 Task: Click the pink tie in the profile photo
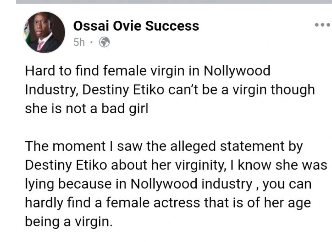(x=40, y=45)
